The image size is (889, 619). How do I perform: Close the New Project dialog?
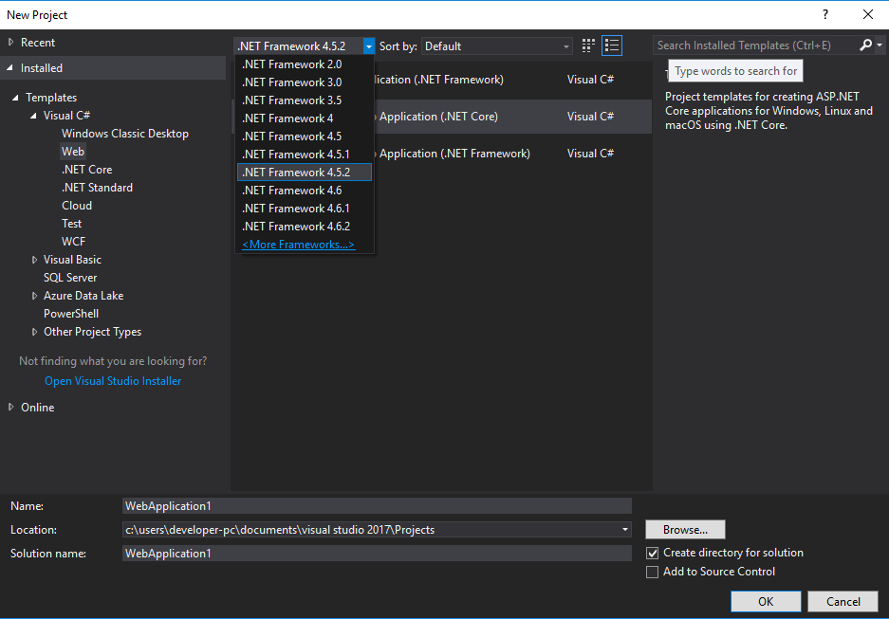(868, 15)
